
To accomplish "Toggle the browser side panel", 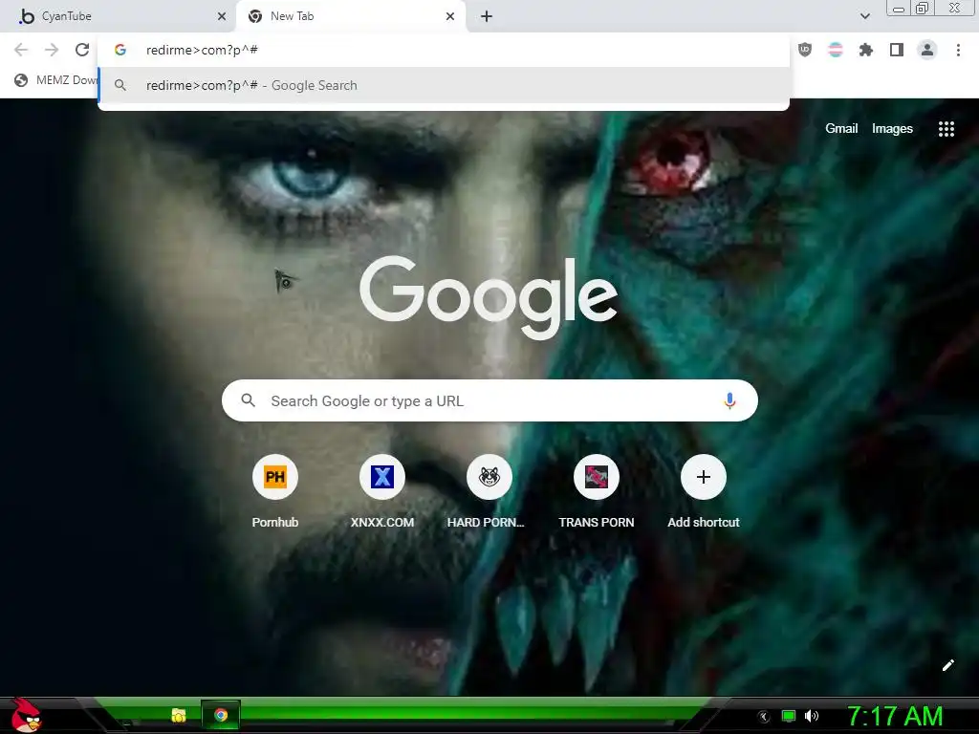I will point(897,50).
